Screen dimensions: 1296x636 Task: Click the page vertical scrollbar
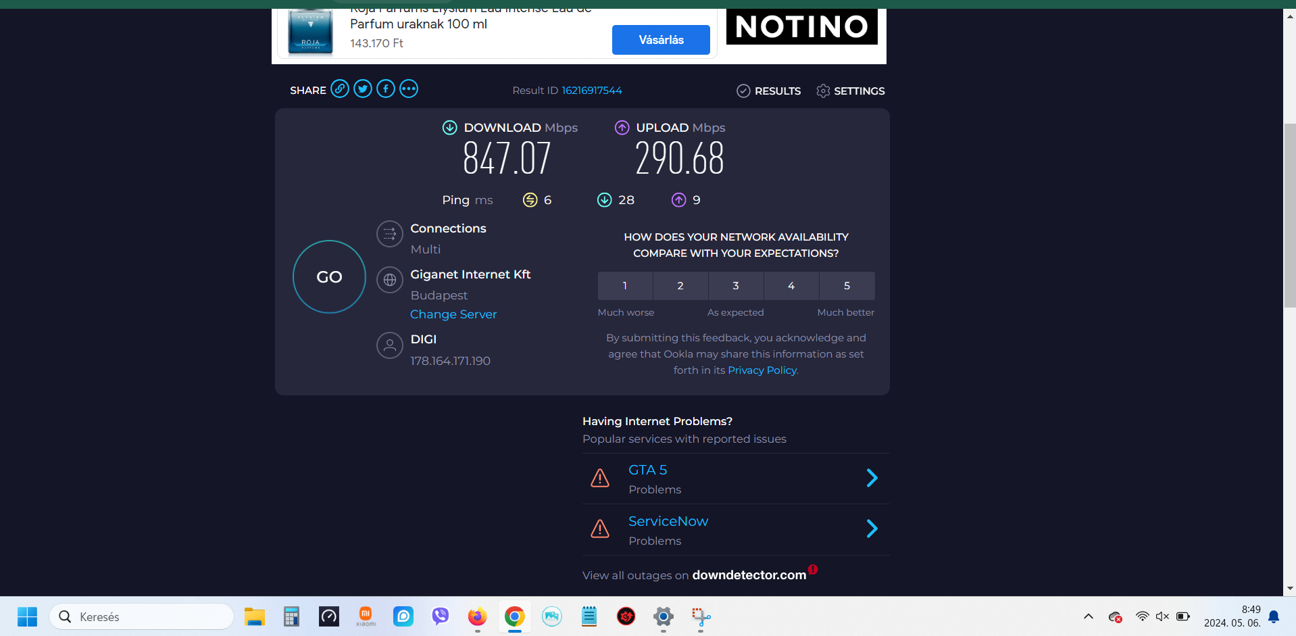(x=1290, y=215)
